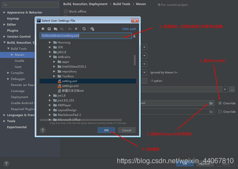
Task: Click the IntelliJ icon in dialog title
Action: pos(39,21)
